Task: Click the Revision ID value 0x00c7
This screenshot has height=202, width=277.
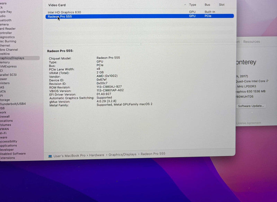Action: click(x=102, y=83)
